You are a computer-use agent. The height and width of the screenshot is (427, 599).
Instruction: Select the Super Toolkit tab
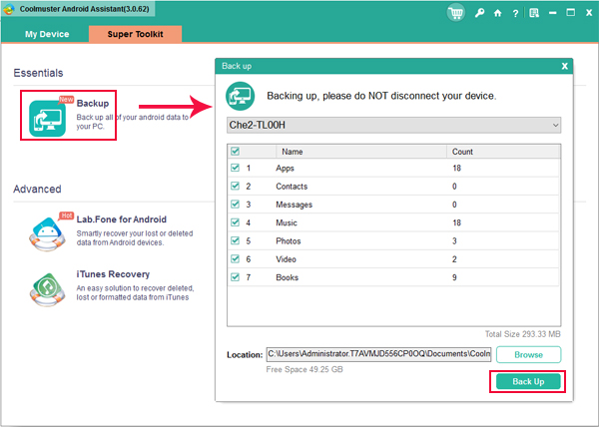135,34
